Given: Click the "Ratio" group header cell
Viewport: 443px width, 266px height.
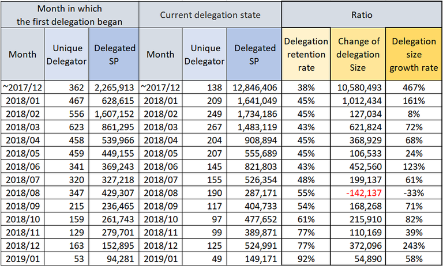Looking at the screenshot, I should click(361, 14).
